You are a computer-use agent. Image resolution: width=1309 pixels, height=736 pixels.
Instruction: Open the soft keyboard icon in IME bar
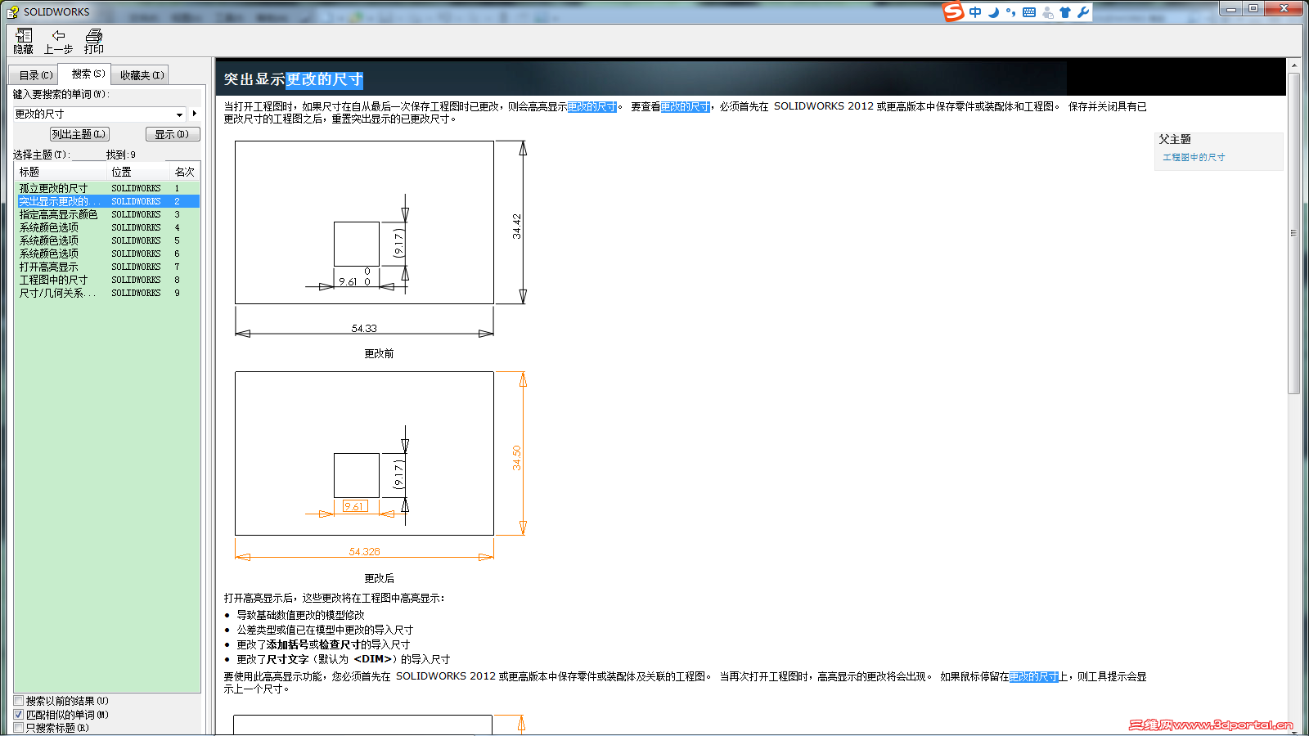point(1029,12)
